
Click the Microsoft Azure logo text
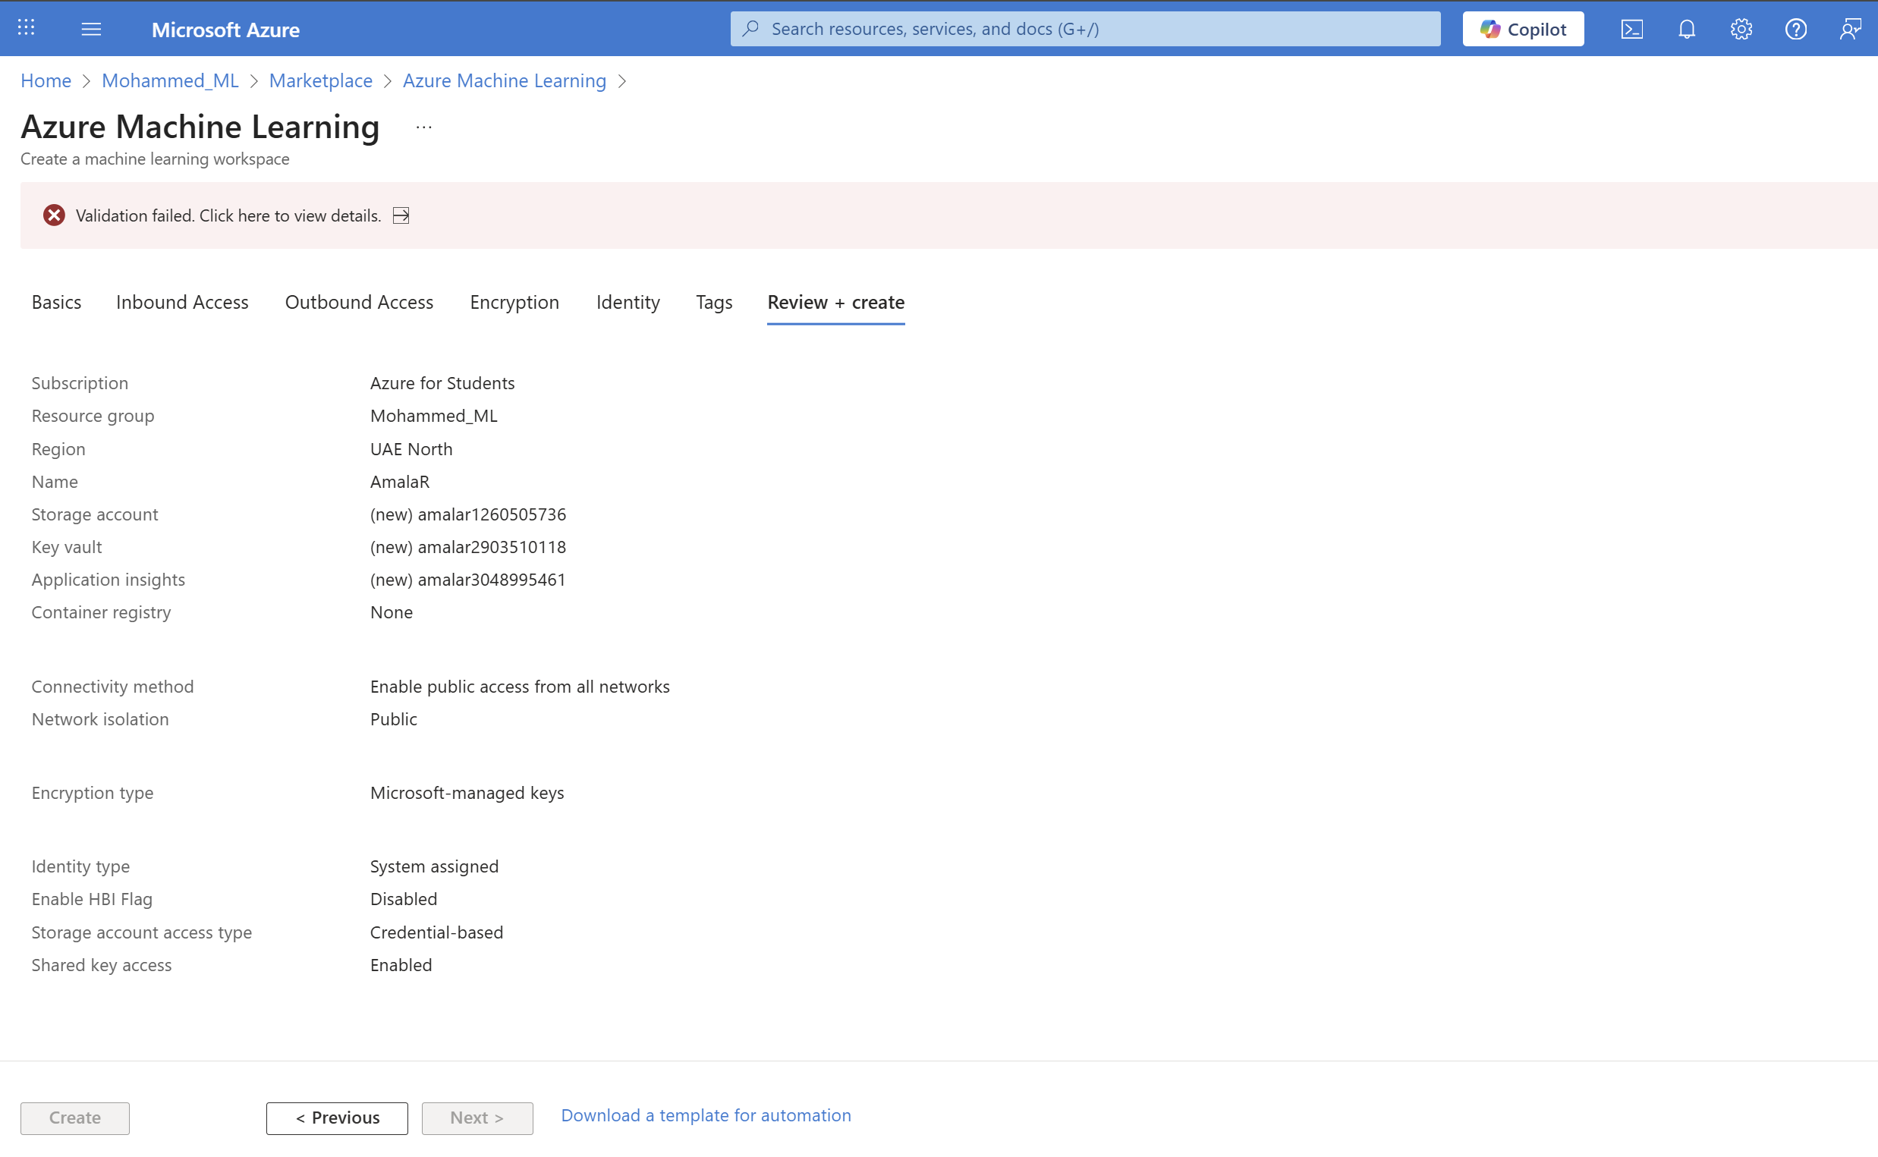coord(226,29)
